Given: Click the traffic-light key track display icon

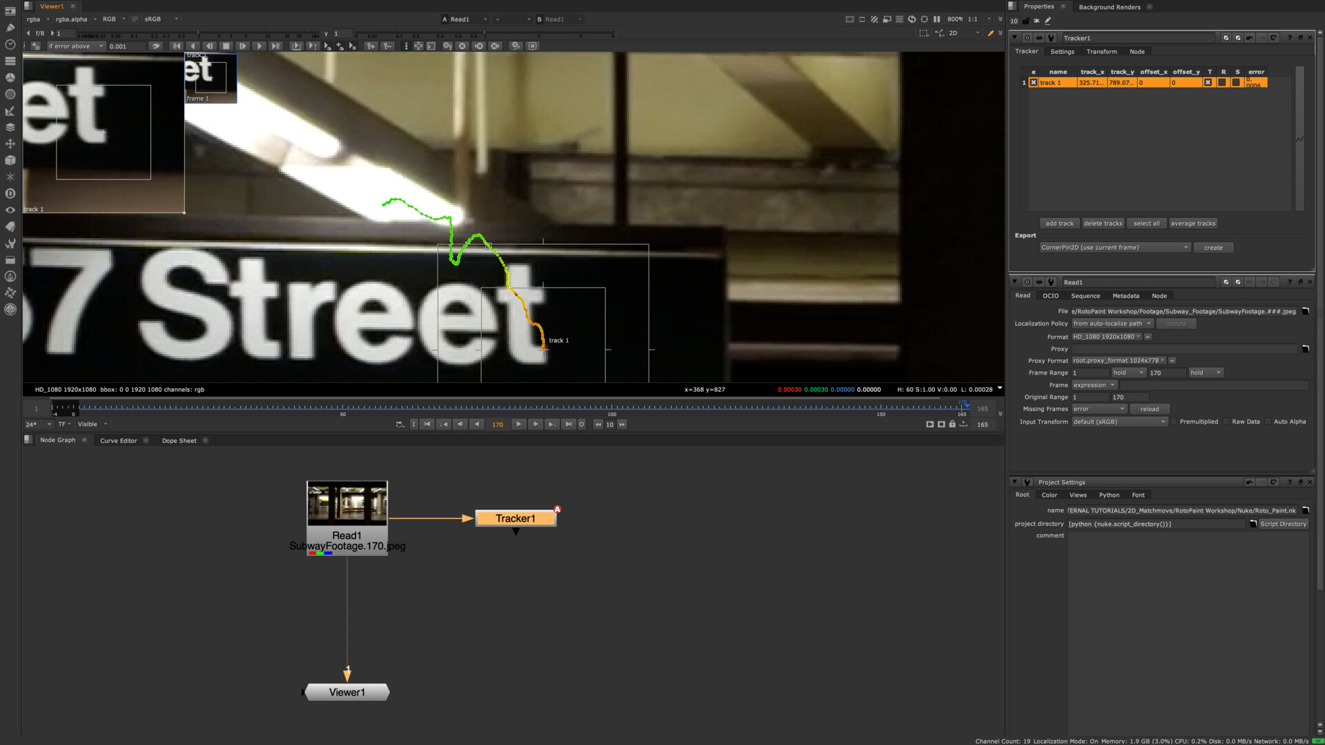Looking at the screenshot, I should pyautogui.click(x=406, y=46).
